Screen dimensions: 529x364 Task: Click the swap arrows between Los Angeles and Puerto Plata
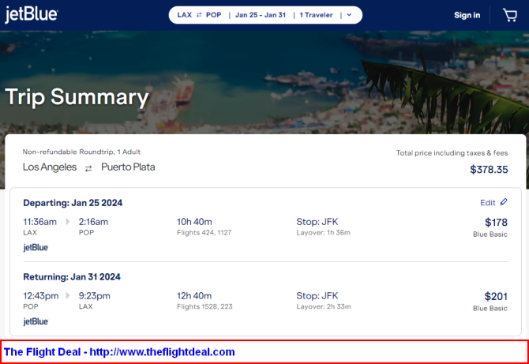click(88, 168)
